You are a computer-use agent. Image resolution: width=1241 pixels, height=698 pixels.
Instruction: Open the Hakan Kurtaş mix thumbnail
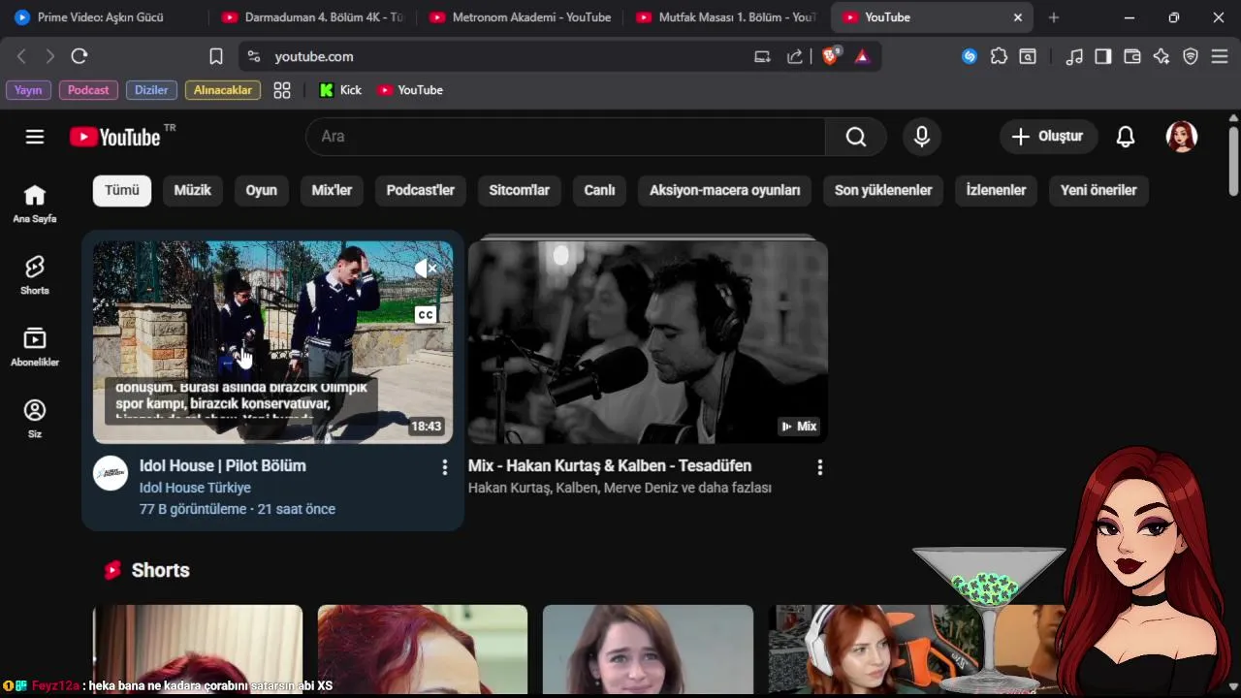648,342
